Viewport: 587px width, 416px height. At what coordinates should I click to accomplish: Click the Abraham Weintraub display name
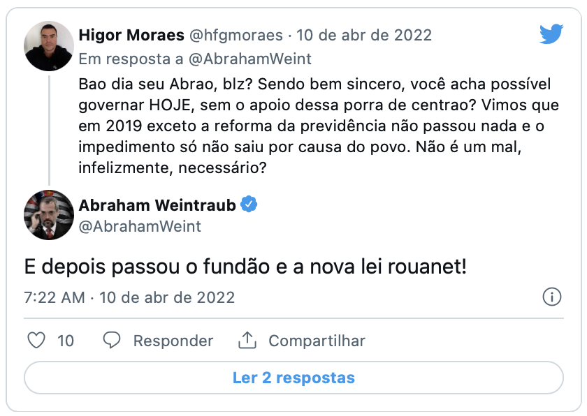click(x=157, y=205)
